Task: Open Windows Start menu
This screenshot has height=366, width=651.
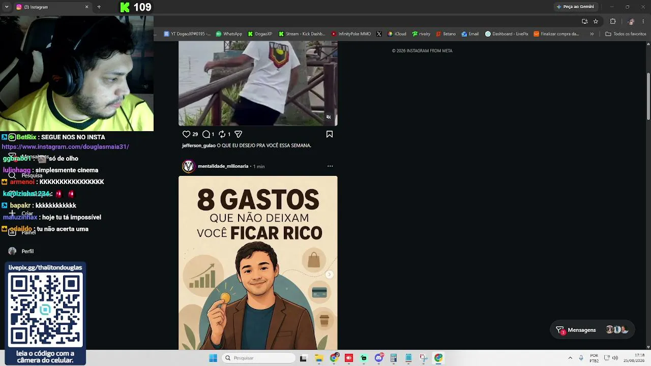Action: [x=213, y=358]
